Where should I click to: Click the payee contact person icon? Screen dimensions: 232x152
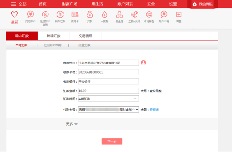click(143, 63)
